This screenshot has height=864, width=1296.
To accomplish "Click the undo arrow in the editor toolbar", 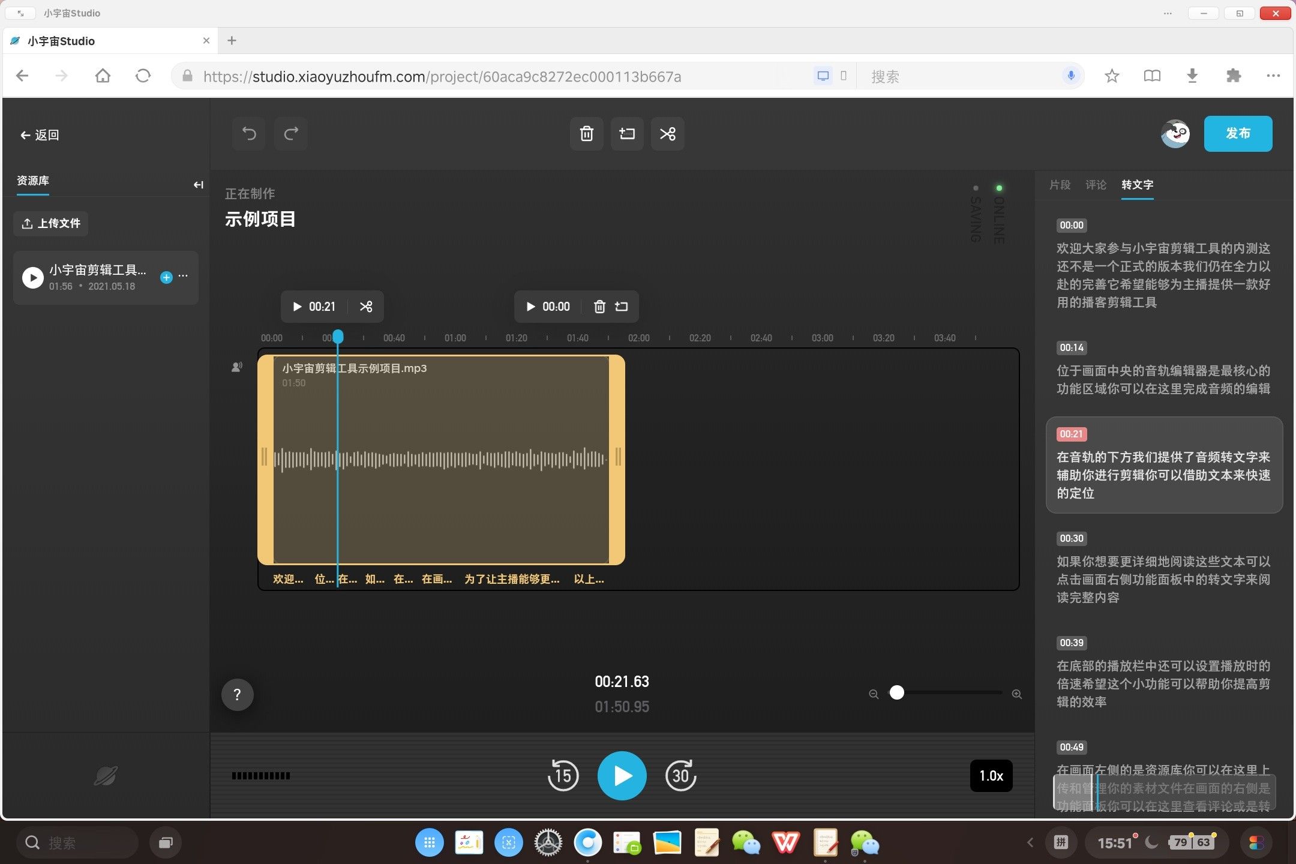I will click(x=249, y=134).
